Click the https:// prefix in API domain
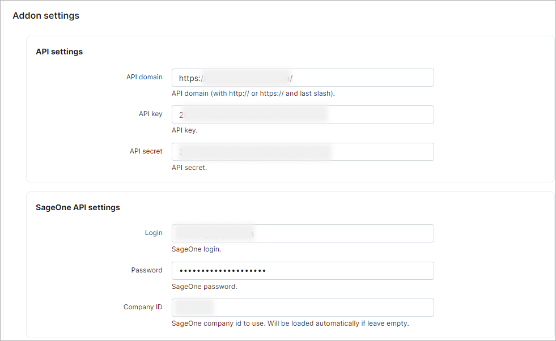Screen dimensions: 556x341 point(189,78)
